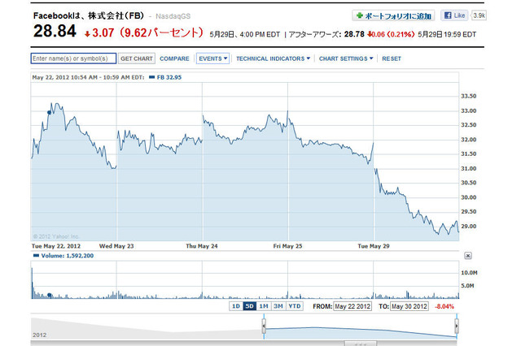Grab the right range slider handle
521x346 pixels.
pyautogui.click(x=457, y=327)
